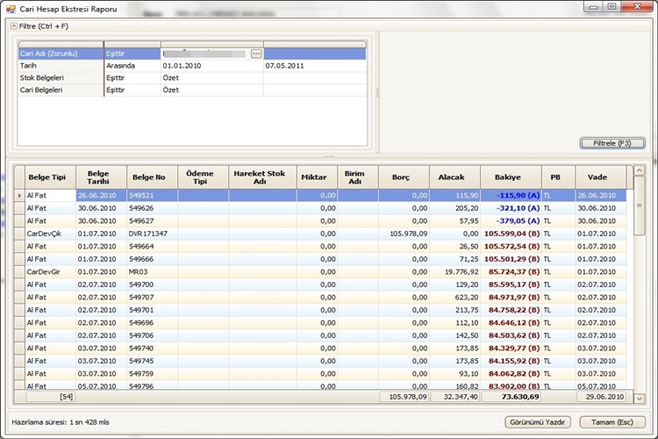Screen dimensions: 658x439
Task: Select the belge no 549626 cell
Action: pyautogui.click(x=152, y=208)
